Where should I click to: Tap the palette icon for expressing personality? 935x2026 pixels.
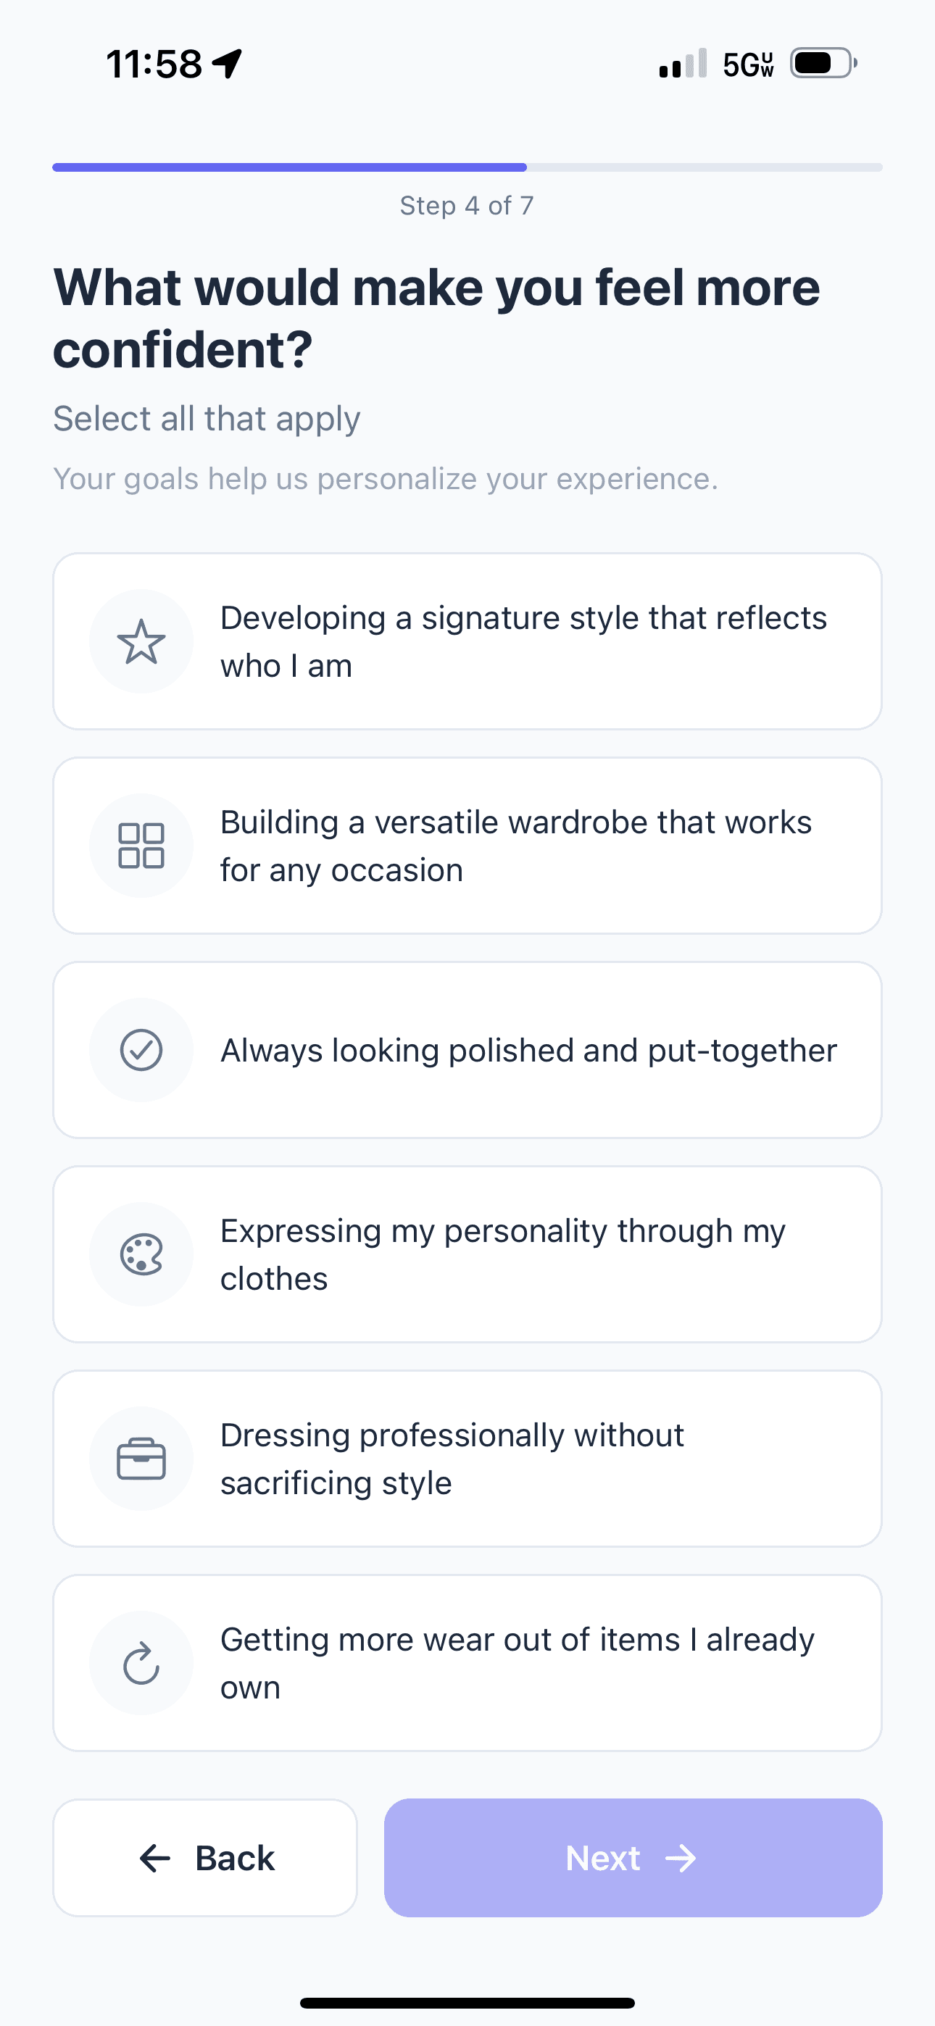pos(141,1254)
